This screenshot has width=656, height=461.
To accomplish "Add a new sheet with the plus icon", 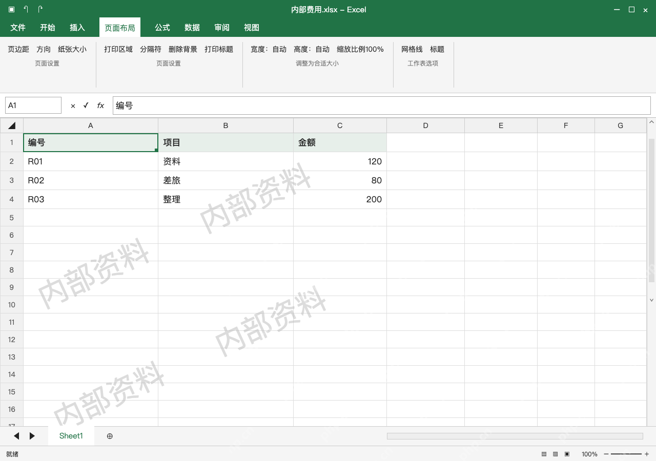I will [110, 436].
